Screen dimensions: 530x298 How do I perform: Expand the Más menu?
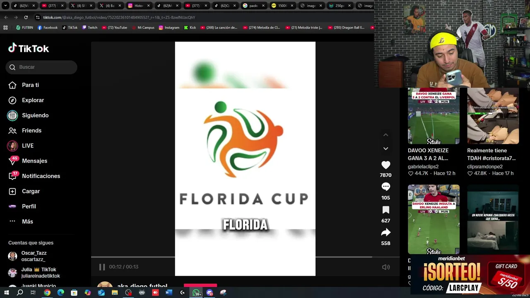(x=21, y=221)
